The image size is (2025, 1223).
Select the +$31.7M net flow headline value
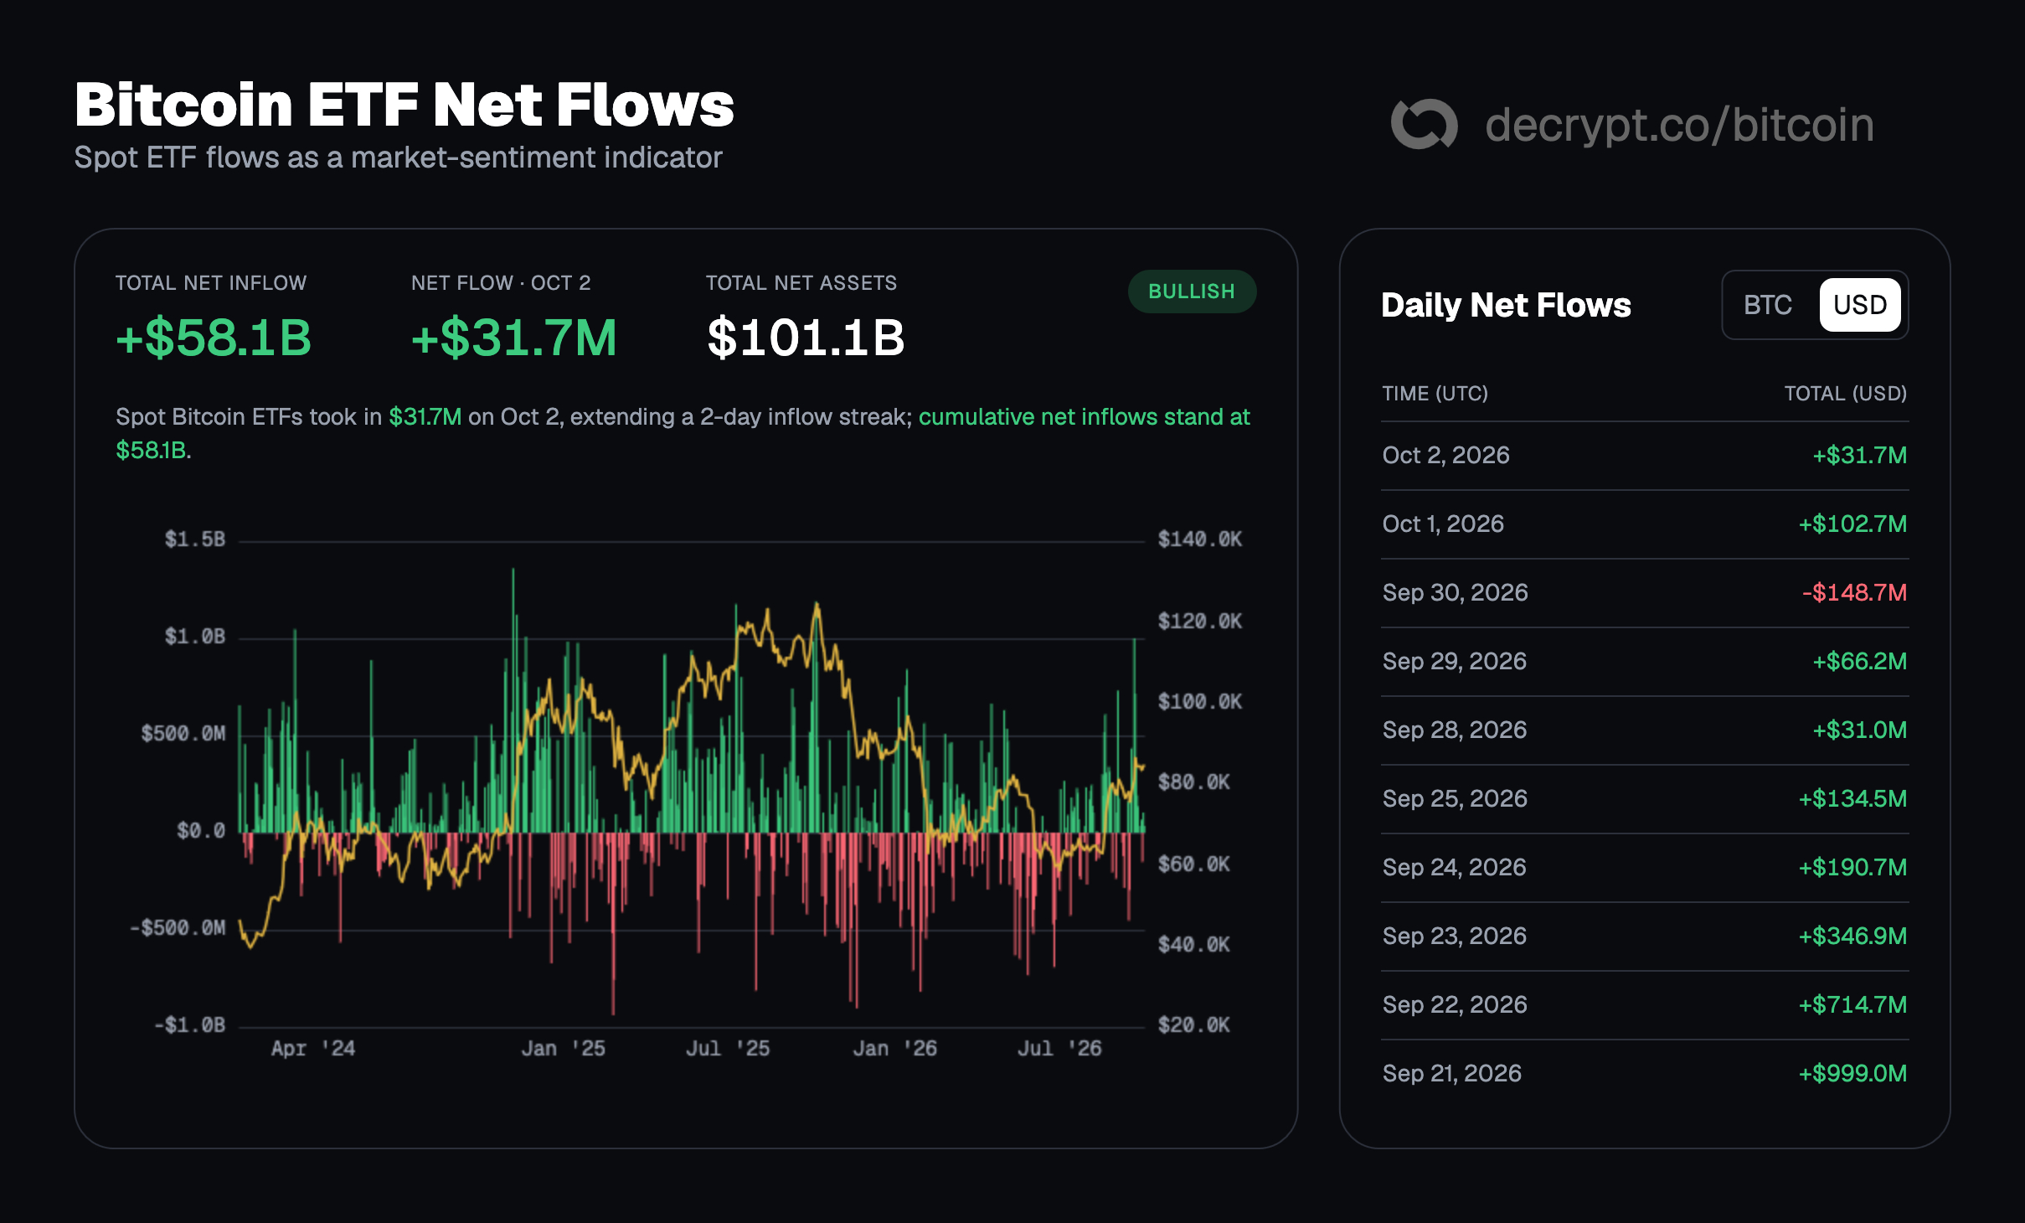(x=513, y=338)
